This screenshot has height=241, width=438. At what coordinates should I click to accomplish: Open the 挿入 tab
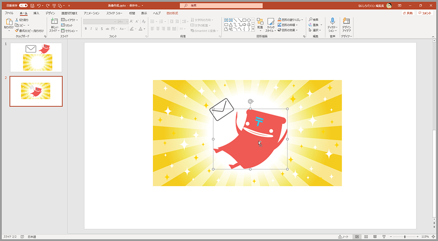coord(36,13)
